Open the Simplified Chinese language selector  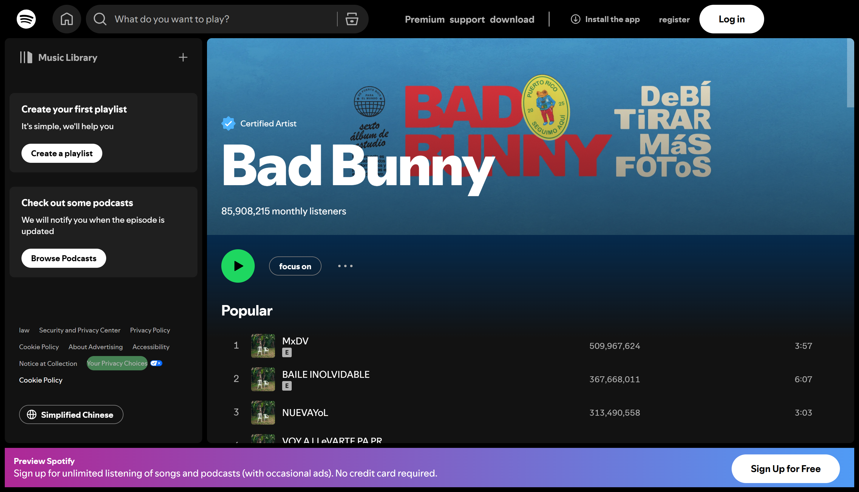[71, 414]
